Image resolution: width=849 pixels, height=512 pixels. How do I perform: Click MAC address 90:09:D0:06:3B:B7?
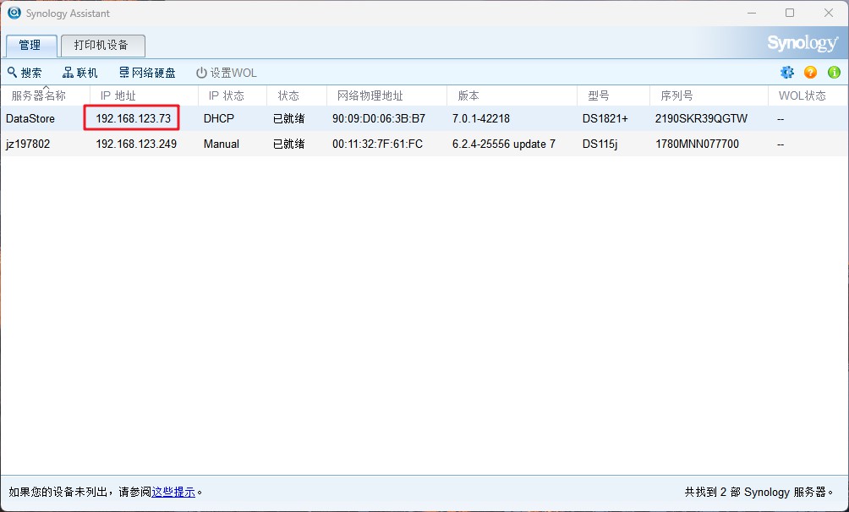(379, 118)
